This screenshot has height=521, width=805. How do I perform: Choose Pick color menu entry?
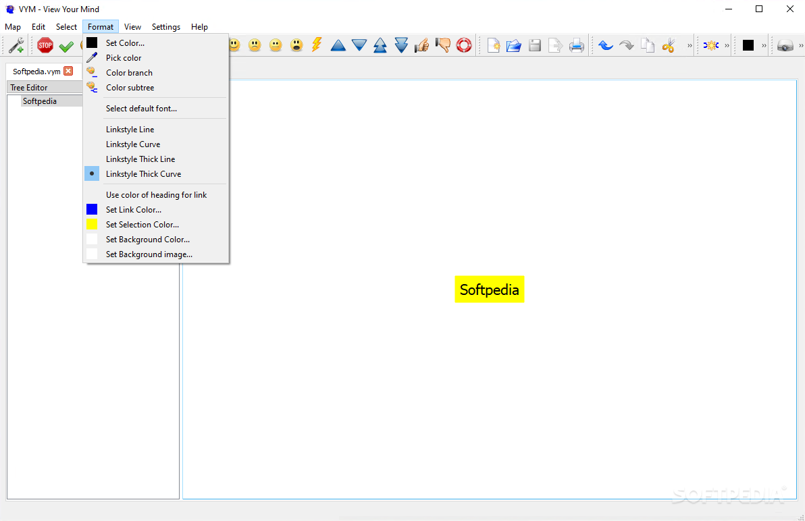coord(155,58)
